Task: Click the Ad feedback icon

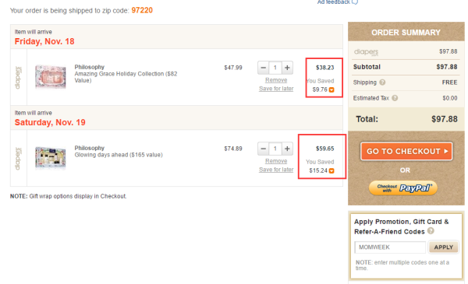Action: click(x=355, y=2)
